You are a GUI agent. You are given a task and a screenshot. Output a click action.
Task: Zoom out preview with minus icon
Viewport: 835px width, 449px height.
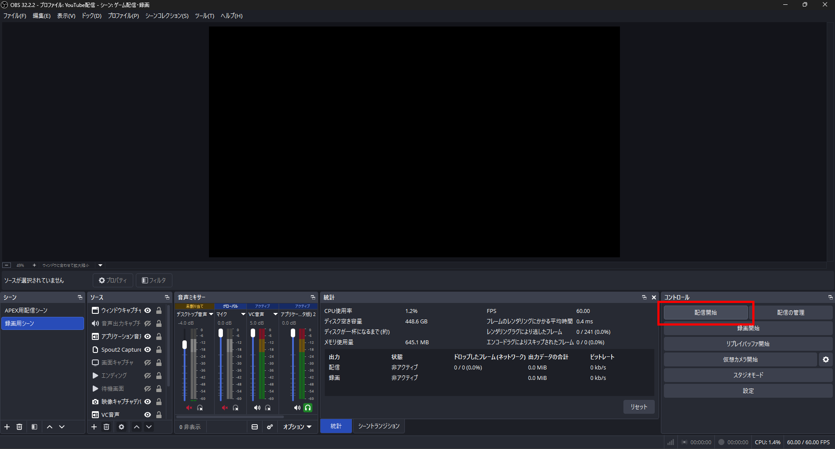coord(7,265)
